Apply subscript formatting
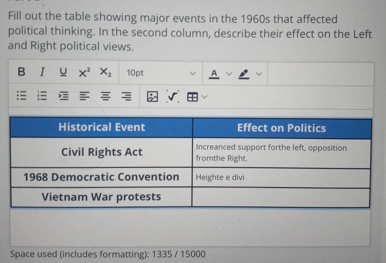Viewport: 386px width, 263px height. point(106,72)
